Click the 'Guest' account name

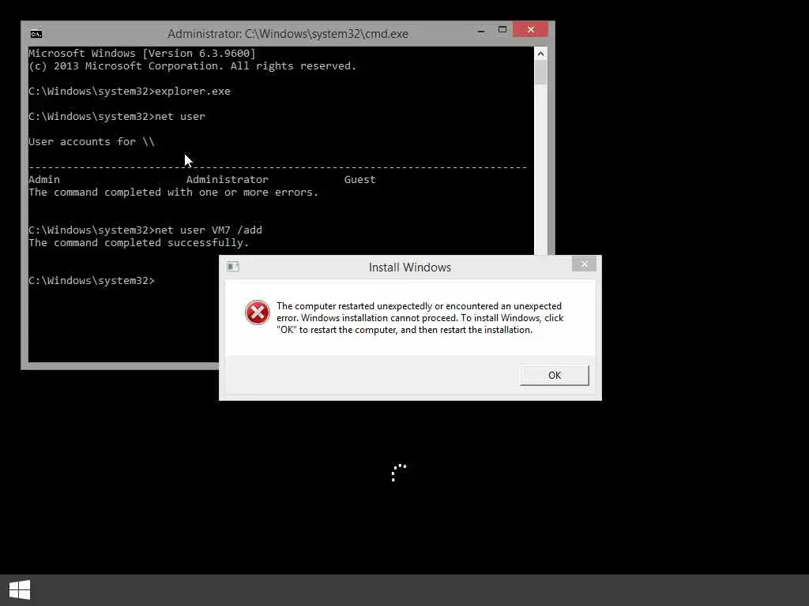359,179
